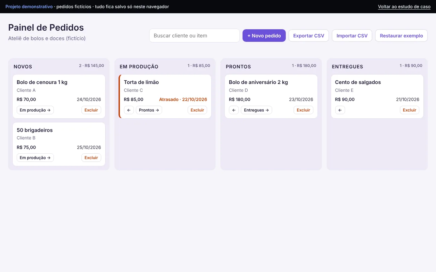Viewport: 436px width, 272px height.
Task: Click the due date 21/10/2026
Action: pyautogui.click(x=407, y=100)
